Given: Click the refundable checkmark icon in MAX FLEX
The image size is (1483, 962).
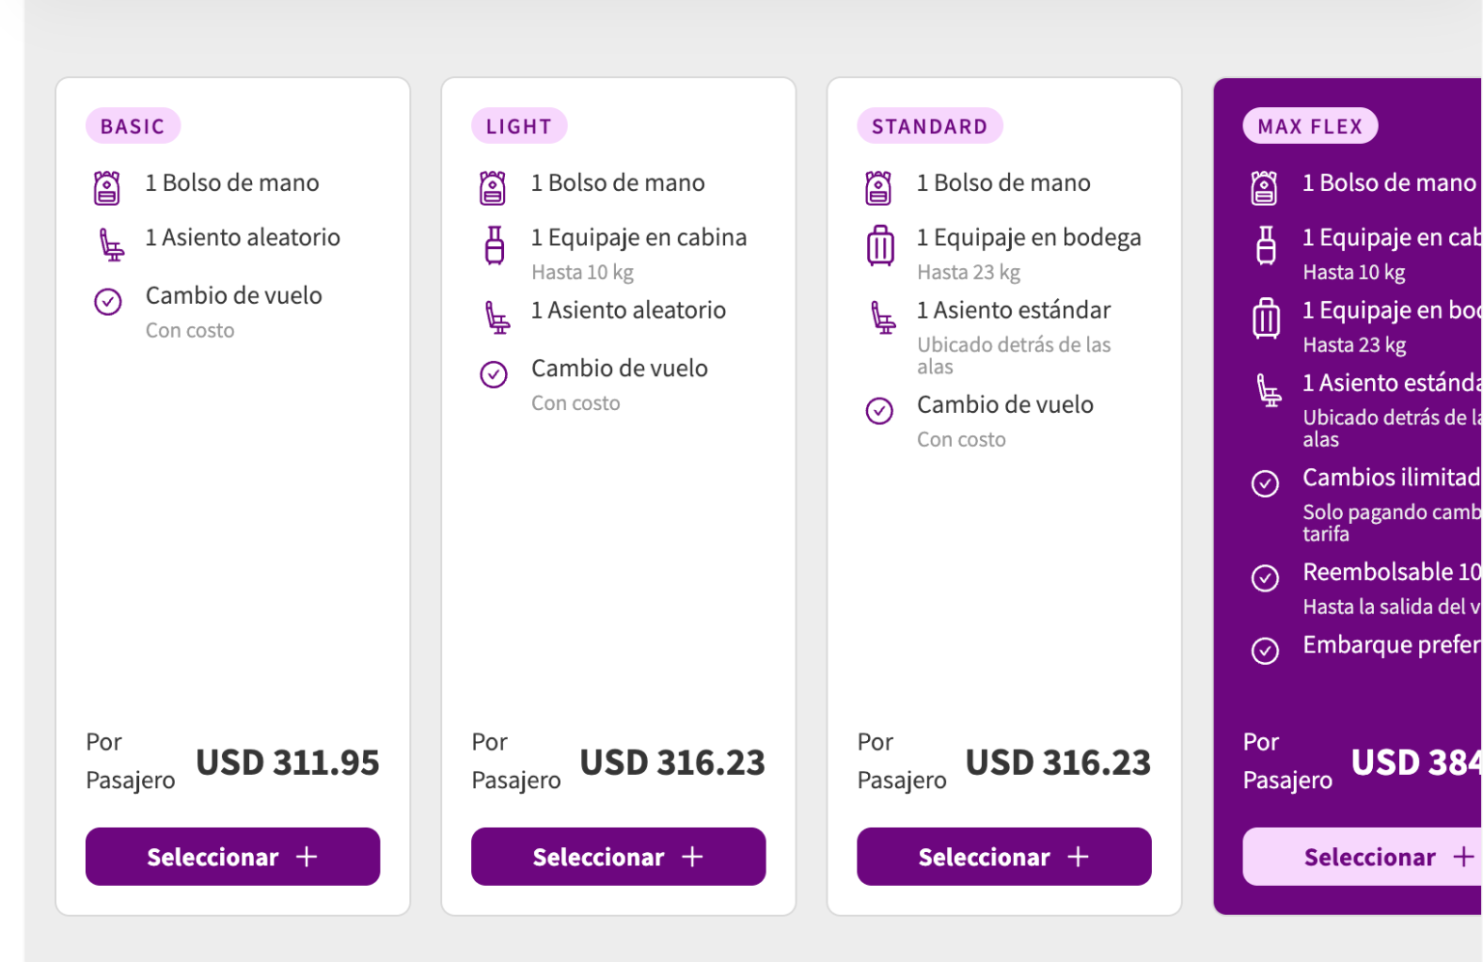Looking at the screenshot, I should [1265, 578].
